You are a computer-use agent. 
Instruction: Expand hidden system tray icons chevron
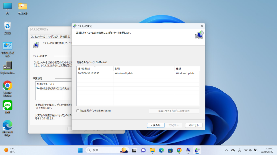(x=226, y=150)
